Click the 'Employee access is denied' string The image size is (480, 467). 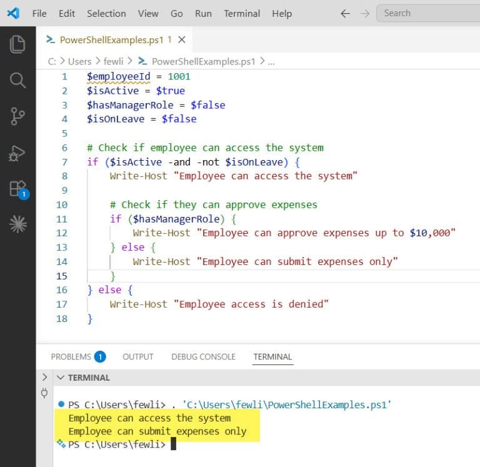pos(251,304)
